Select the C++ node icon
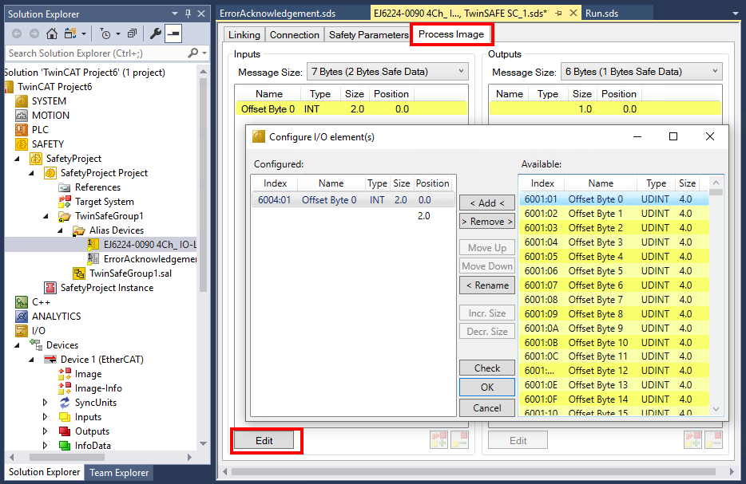Screen dimensions: 746x484 point(22,302)
